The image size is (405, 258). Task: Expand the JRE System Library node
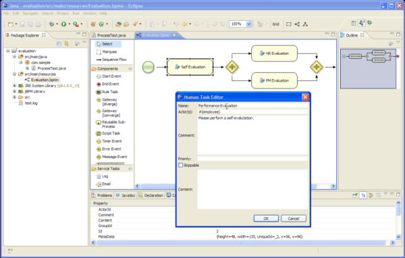click(x=14, y=86)
